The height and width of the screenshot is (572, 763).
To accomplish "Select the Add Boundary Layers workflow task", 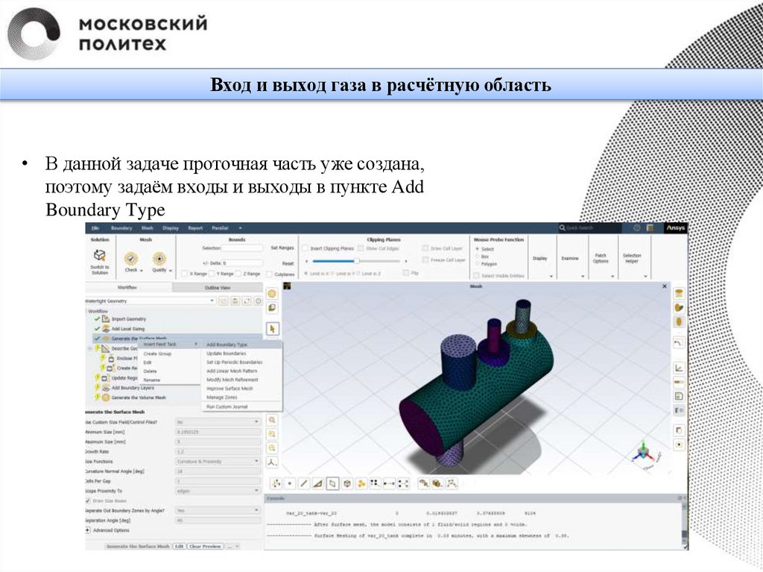I will coord(133,388).
